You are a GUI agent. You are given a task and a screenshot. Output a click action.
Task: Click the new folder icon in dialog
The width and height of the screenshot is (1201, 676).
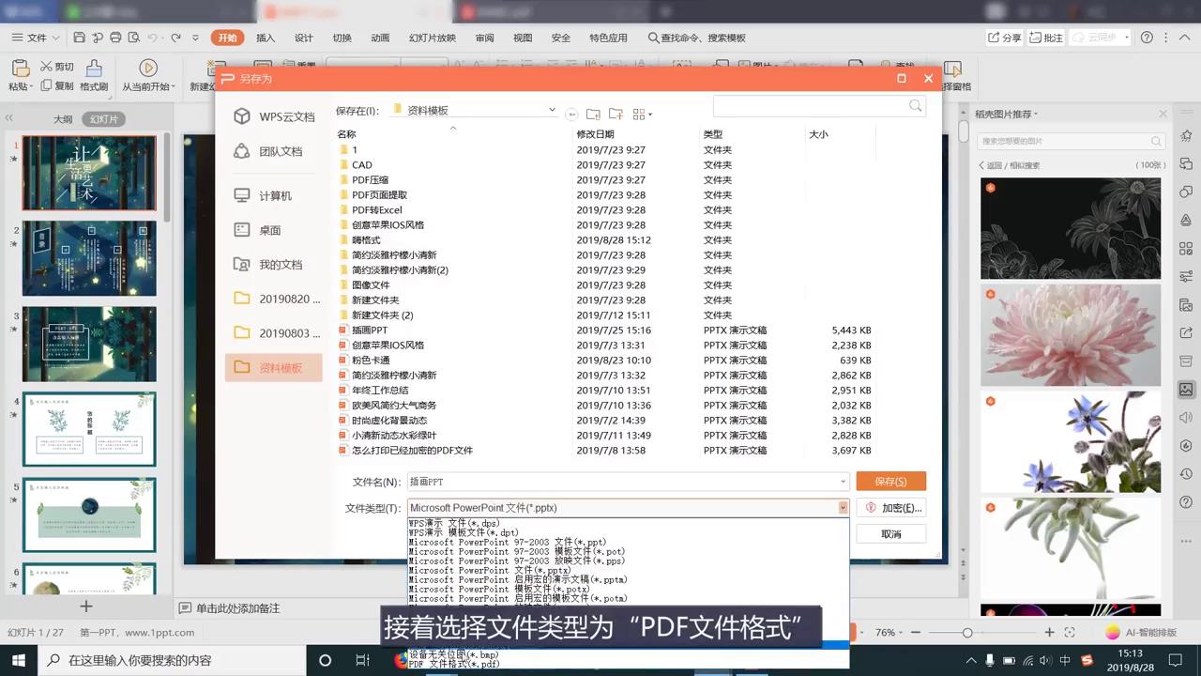point(616,114)
